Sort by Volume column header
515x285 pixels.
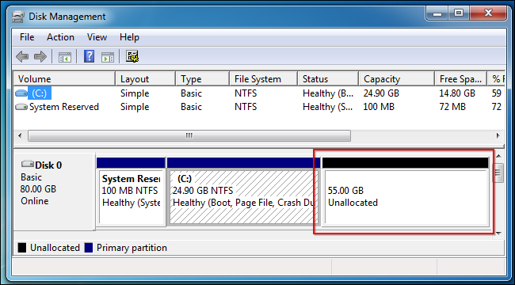pyautogui.click(x=64, y=79)
